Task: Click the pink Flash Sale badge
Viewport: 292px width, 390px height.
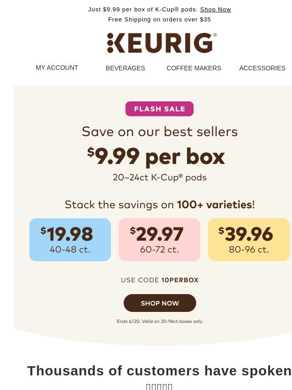Action: [x=159, y=109]
